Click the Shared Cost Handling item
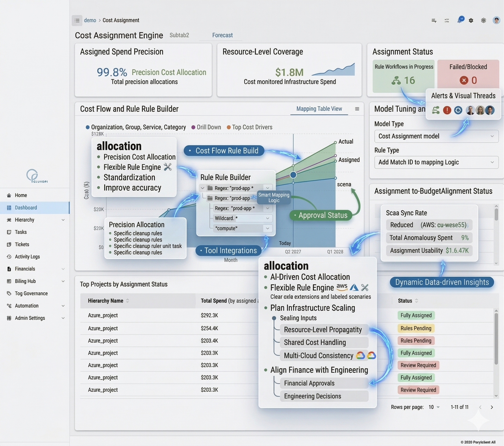The width and height of the screenshot is (504, 446). [x=324, y=342]
